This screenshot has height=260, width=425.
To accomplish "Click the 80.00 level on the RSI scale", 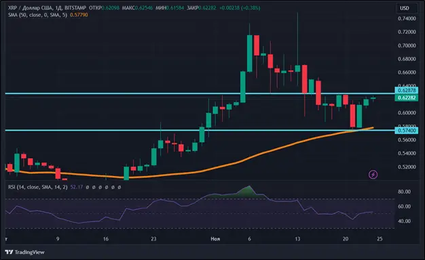I will pyautogui.click(x=404, y=192).
